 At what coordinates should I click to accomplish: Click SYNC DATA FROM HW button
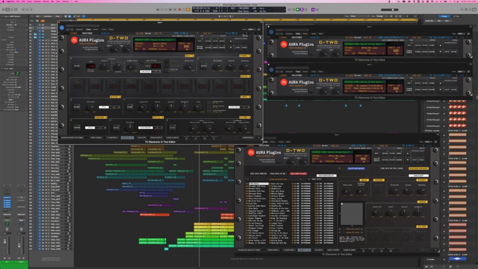tap(259, 174)
